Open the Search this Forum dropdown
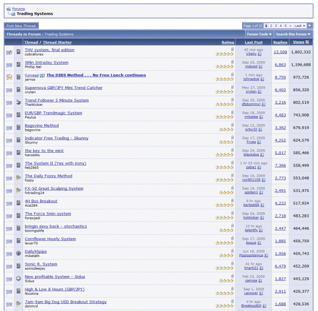This screenshot has height=311, width=318. click(293, 34)
